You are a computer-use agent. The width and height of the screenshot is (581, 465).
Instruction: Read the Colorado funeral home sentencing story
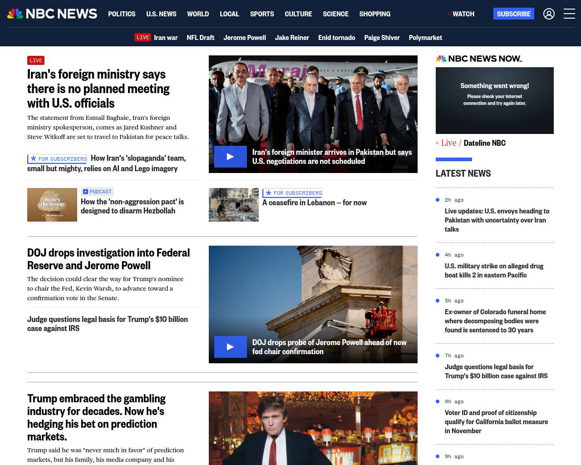tap(495, 321)
